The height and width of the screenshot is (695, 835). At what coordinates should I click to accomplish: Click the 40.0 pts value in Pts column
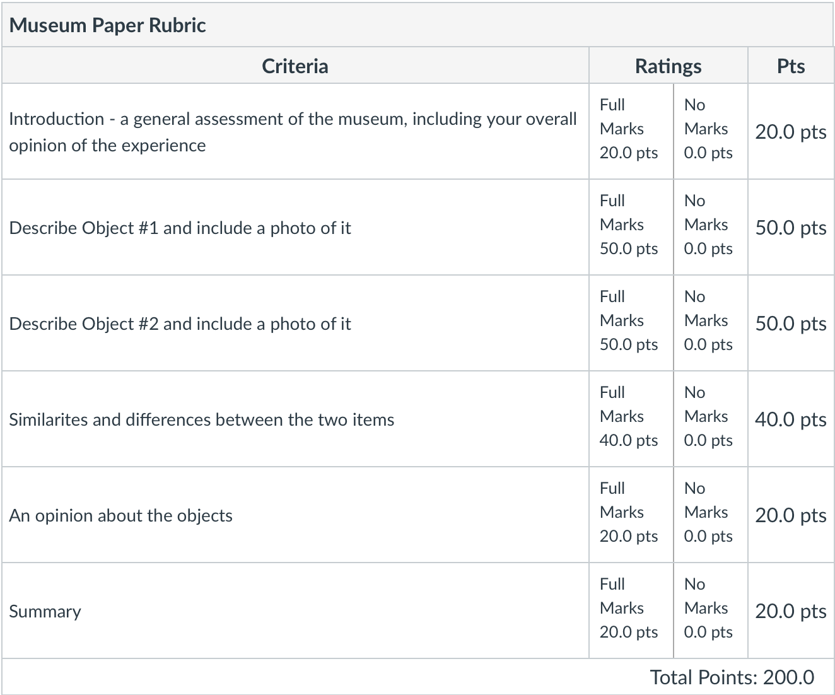[791, 419]
